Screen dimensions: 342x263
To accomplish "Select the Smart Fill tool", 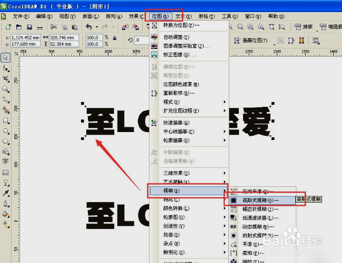I will [x=5, y=110].
